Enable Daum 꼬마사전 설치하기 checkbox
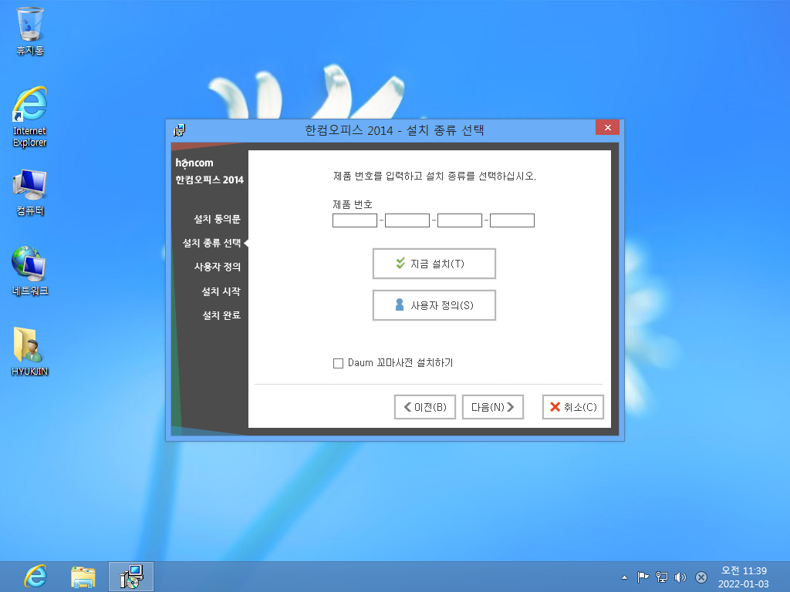 pos(338,363)
